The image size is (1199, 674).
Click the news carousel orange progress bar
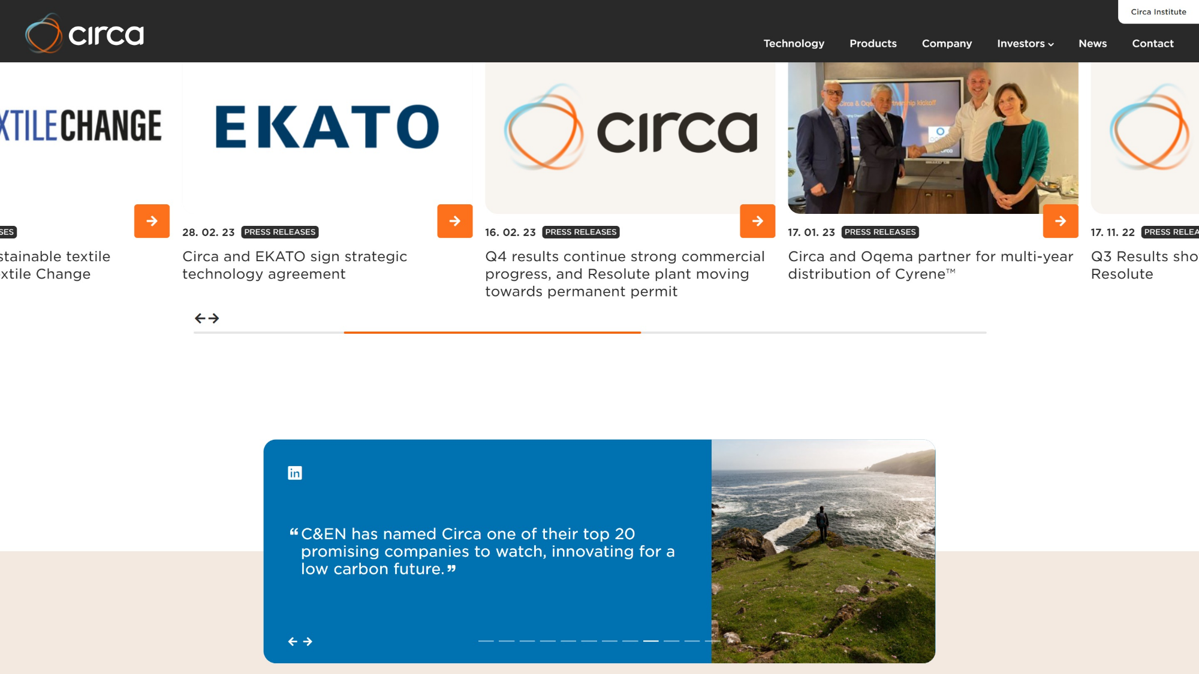[x=492, y=333]
